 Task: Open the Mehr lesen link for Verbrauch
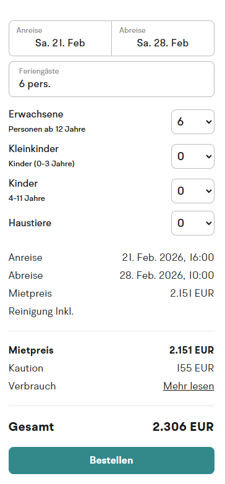point(189,386)
